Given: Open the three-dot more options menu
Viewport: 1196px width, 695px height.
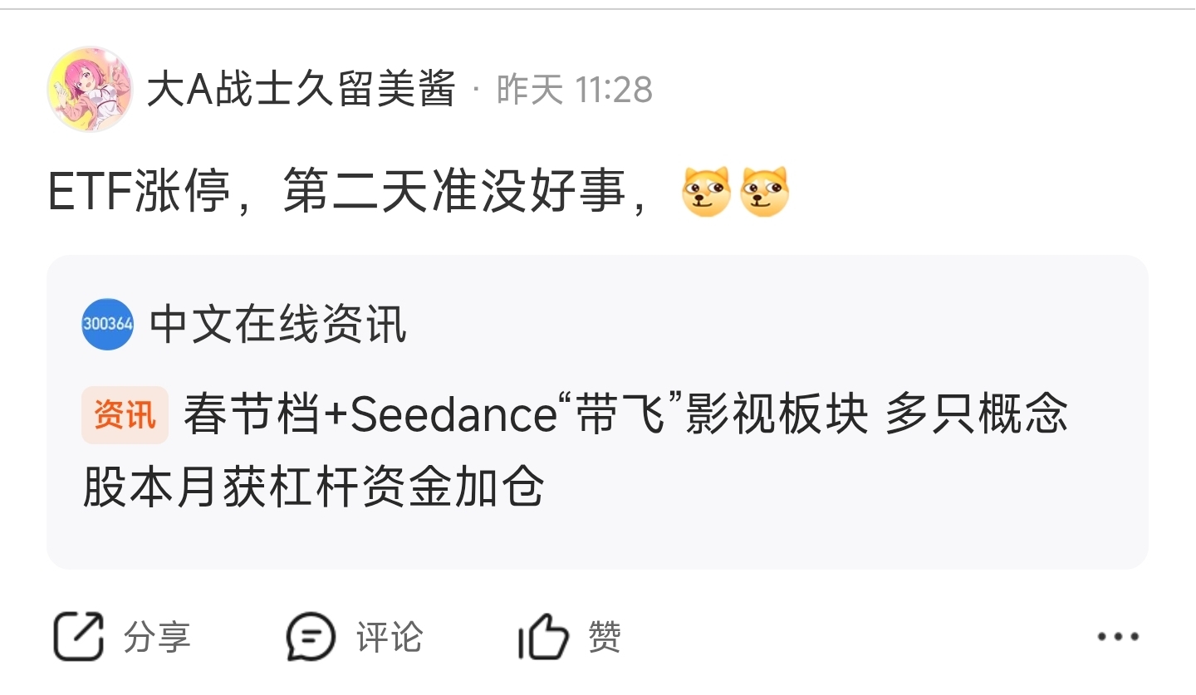Looking at the screenshot, I should [1117, 637].
